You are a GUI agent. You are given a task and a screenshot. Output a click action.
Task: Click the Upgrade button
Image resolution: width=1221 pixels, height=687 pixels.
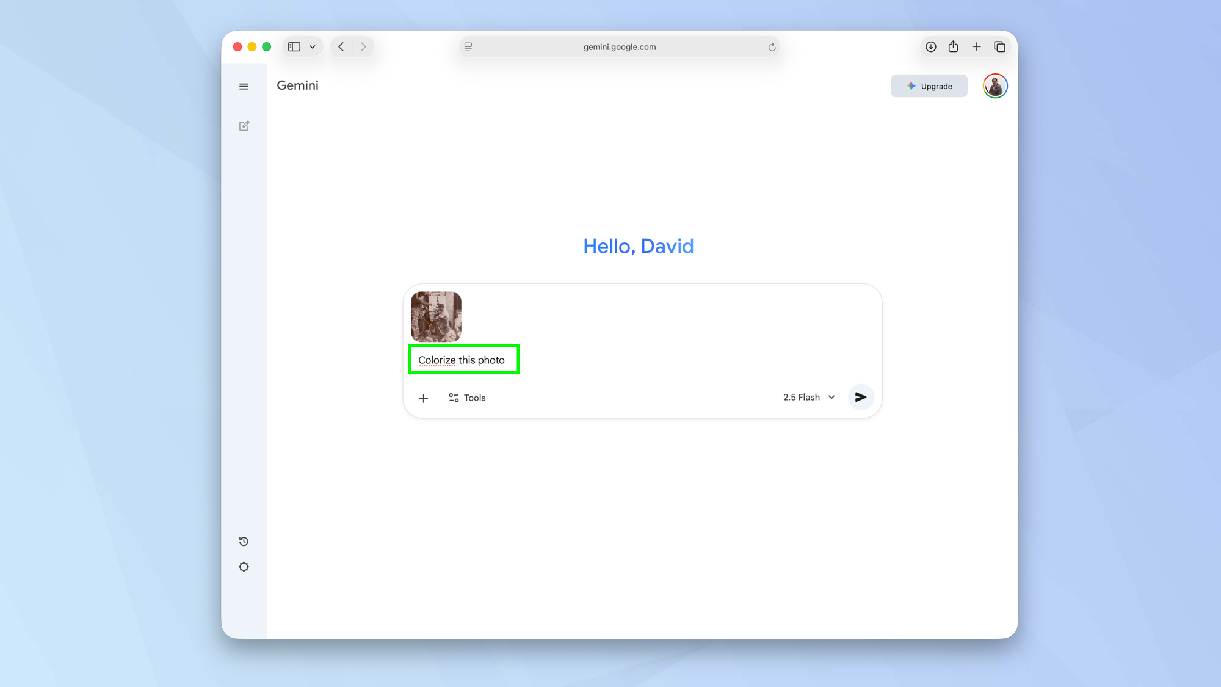pyautogui.click(x=929, y=85)
